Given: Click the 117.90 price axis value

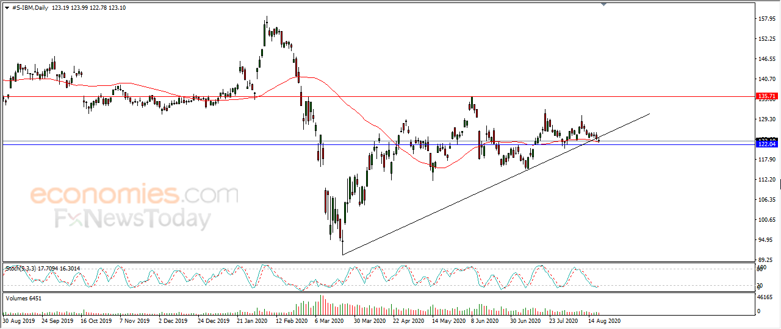Looking at the screenshot, I should point(767,160).
